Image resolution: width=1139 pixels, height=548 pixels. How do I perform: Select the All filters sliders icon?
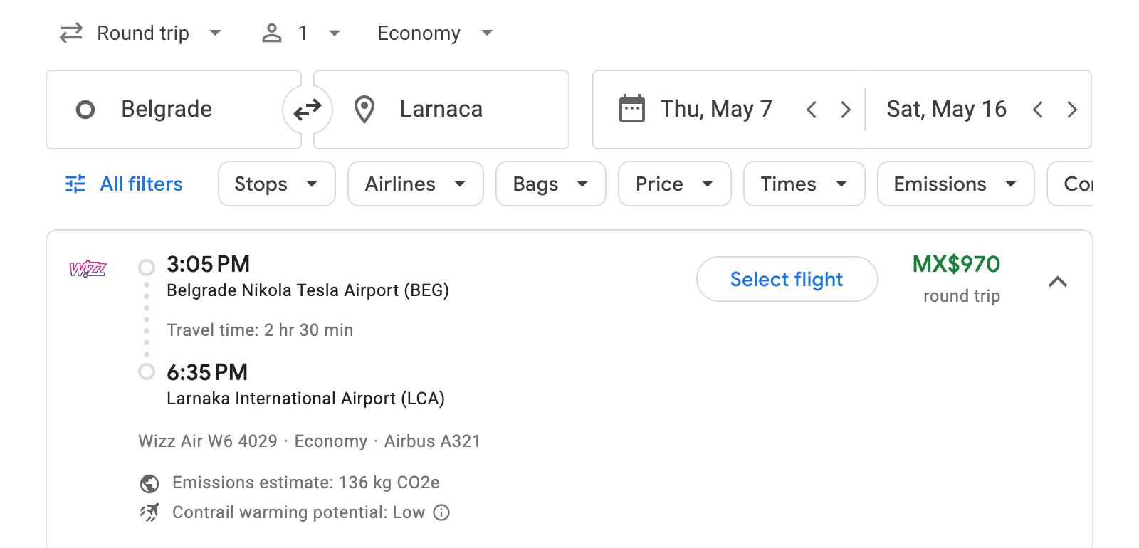point(75,184)
